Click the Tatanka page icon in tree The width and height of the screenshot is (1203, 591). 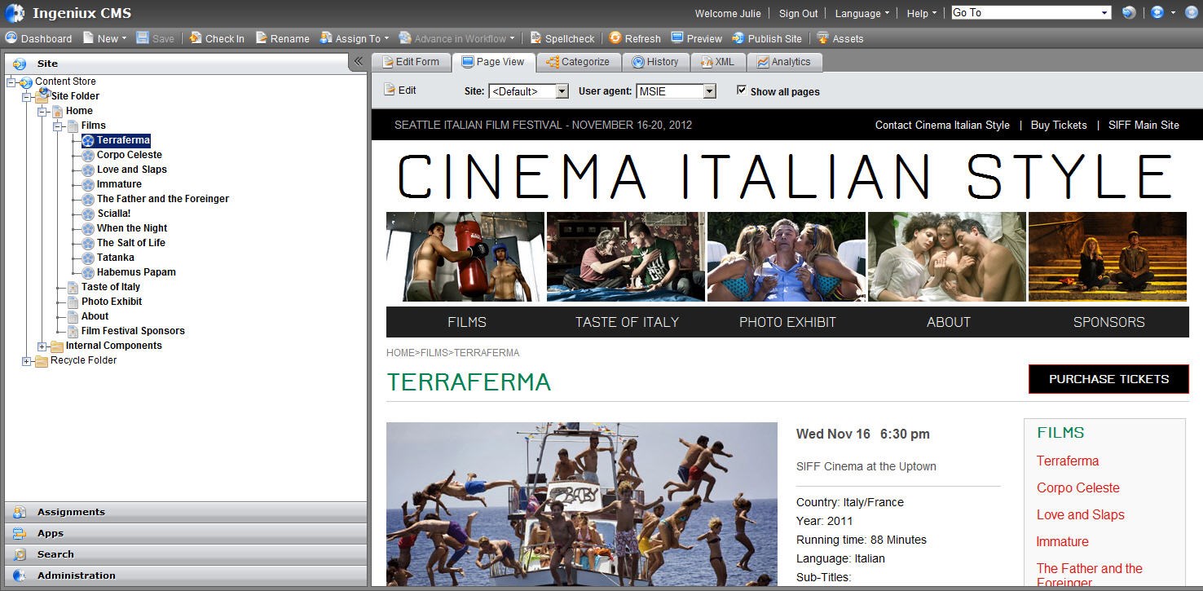pyautogui.click(x=88, y=258)
